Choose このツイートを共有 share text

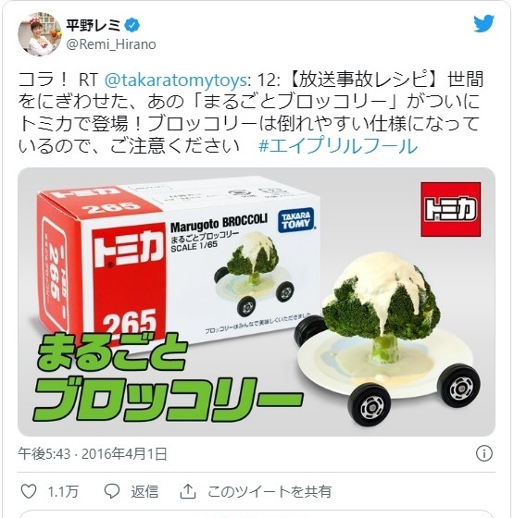coord(269,491)
